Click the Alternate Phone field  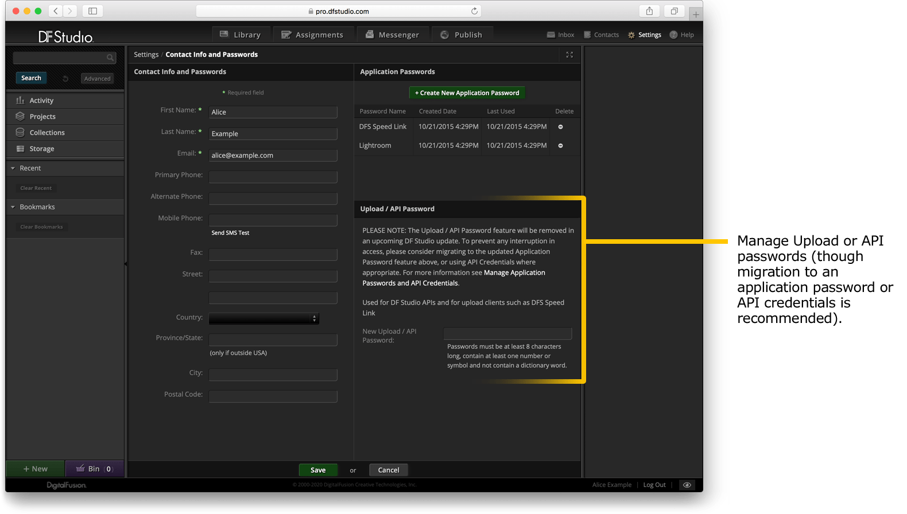[x=273, y=198]
